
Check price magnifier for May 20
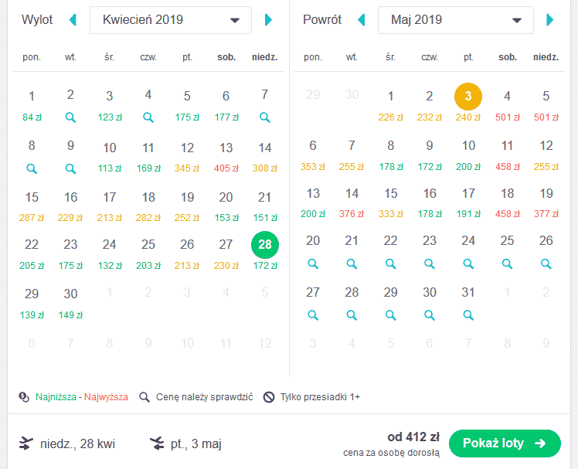pyautogui.click(x=313, y=263)
